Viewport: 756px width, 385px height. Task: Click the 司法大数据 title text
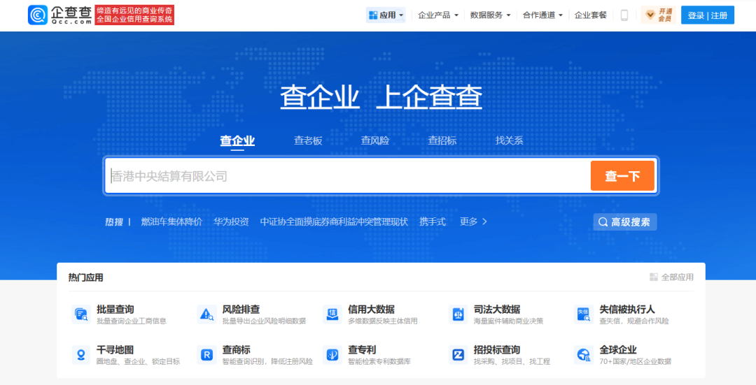point(497,309)
